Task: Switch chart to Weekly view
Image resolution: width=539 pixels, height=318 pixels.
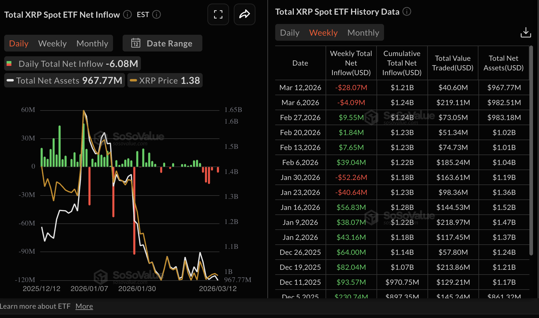Action: pyautogui.click(x=52, y=43)
